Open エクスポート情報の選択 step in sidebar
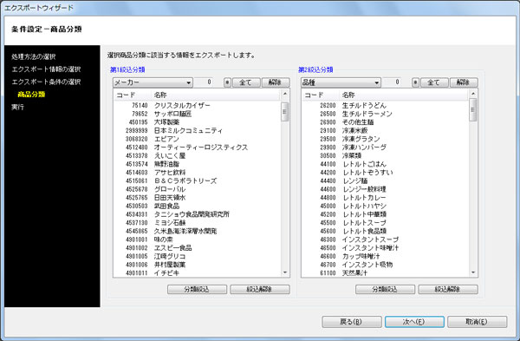 [46, 69]
